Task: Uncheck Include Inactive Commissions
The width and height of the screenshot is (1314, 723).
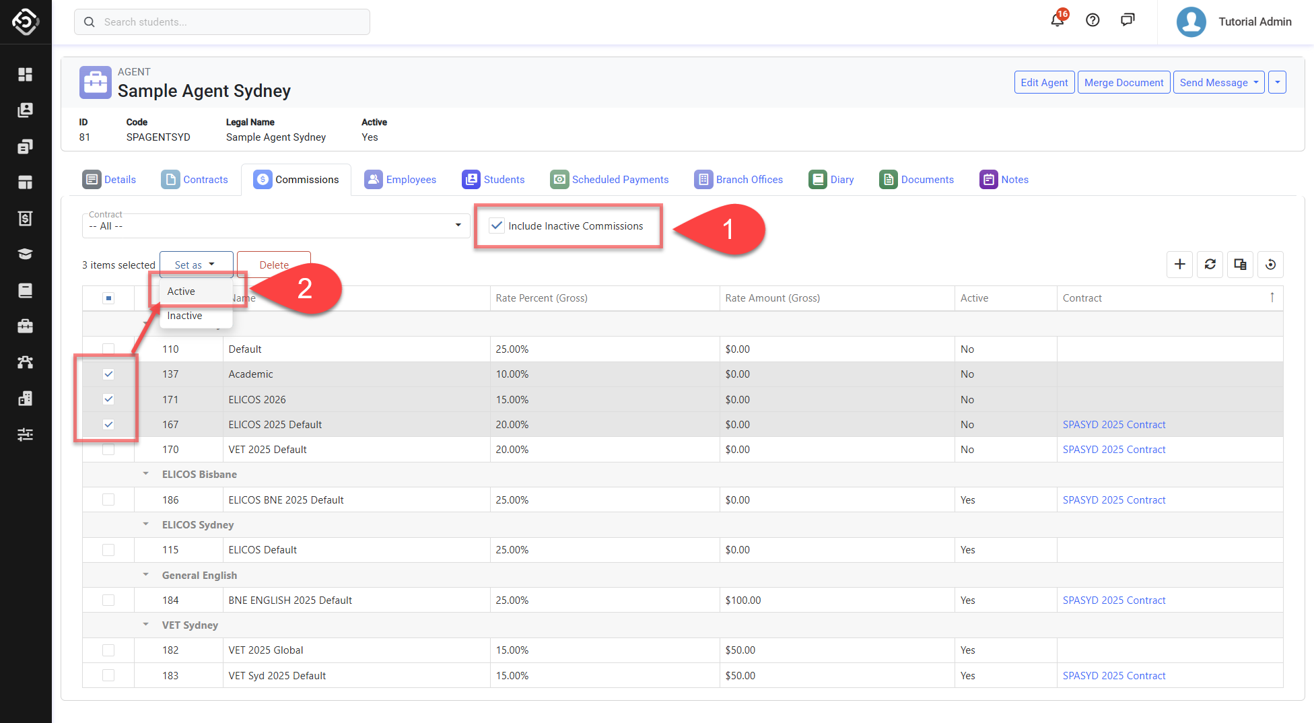Action: point(497,226)
